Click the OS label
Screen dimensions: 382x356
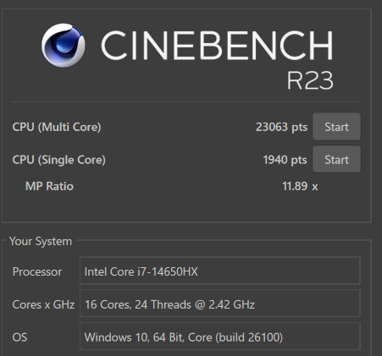click(x=19, y=337)
